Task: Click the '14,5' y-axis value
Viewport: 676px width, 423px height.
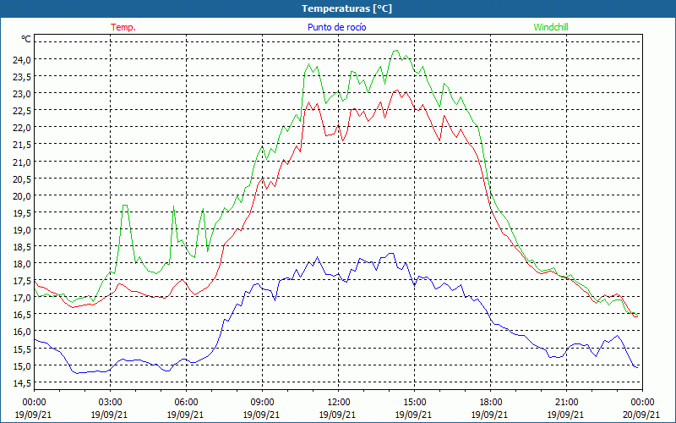Action: coord(21,383)
